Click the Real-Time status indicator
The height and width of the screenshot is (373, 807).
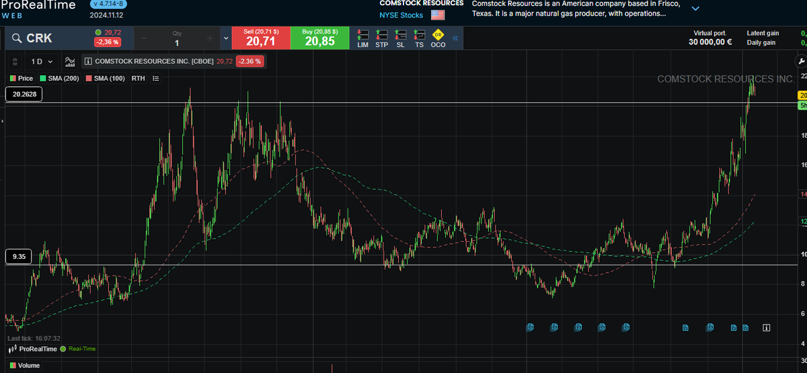(x=78, y=349)
